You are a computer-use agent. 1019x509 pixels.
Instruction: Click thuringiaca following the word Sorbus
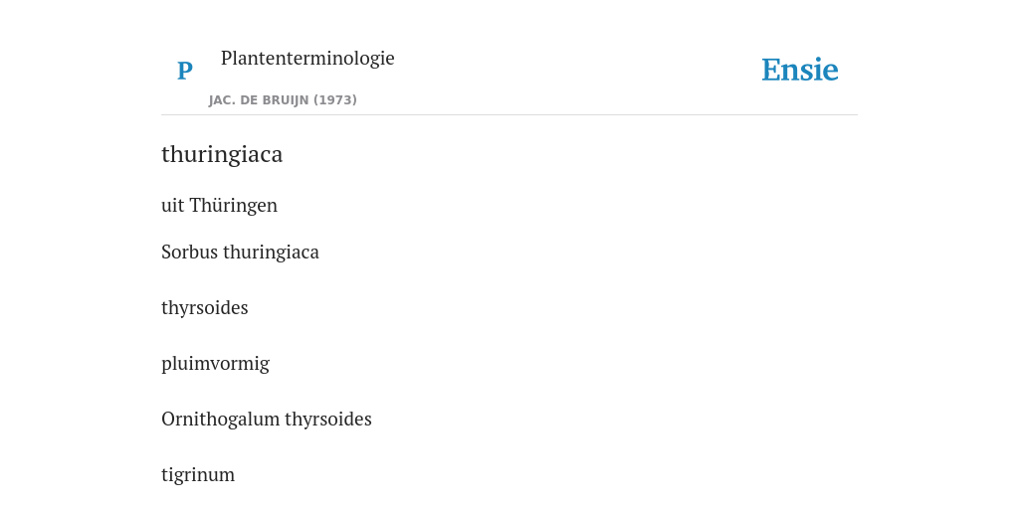pyautogui.click(x=271, y=252)
